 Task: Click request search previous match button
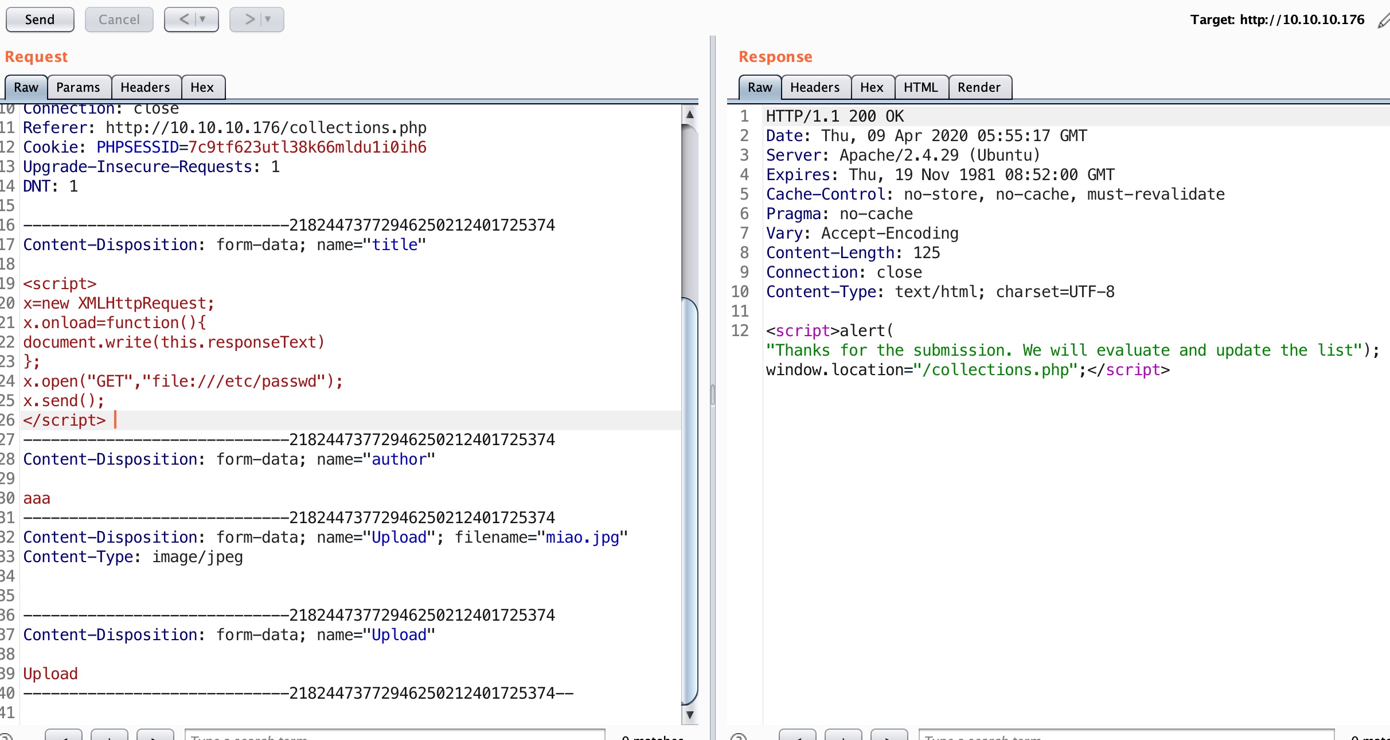pos(64,735)
